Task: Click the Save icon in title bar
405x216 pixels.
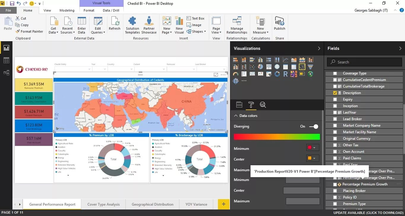Action: (x=12, y=4)
